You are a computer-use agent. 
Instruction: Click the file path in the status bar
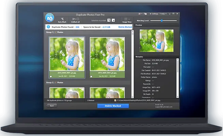click(x=139, y=100)
